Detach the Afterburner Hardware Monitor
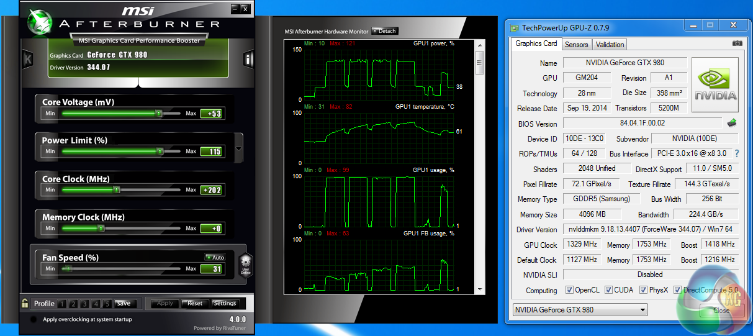This screenshot has height=336, width=753. click(384, 31)
